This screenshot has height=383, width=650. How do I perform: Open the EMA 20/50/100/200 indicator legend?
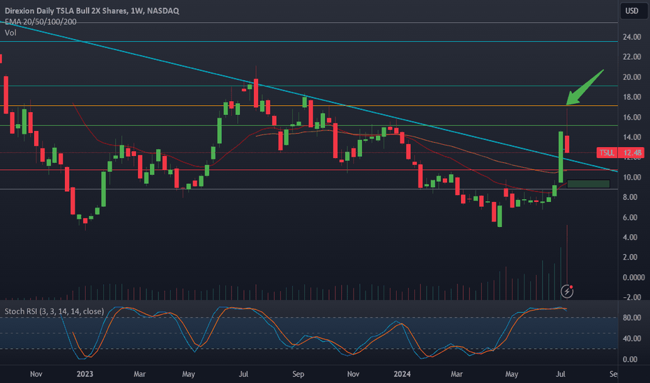[40, 22]
